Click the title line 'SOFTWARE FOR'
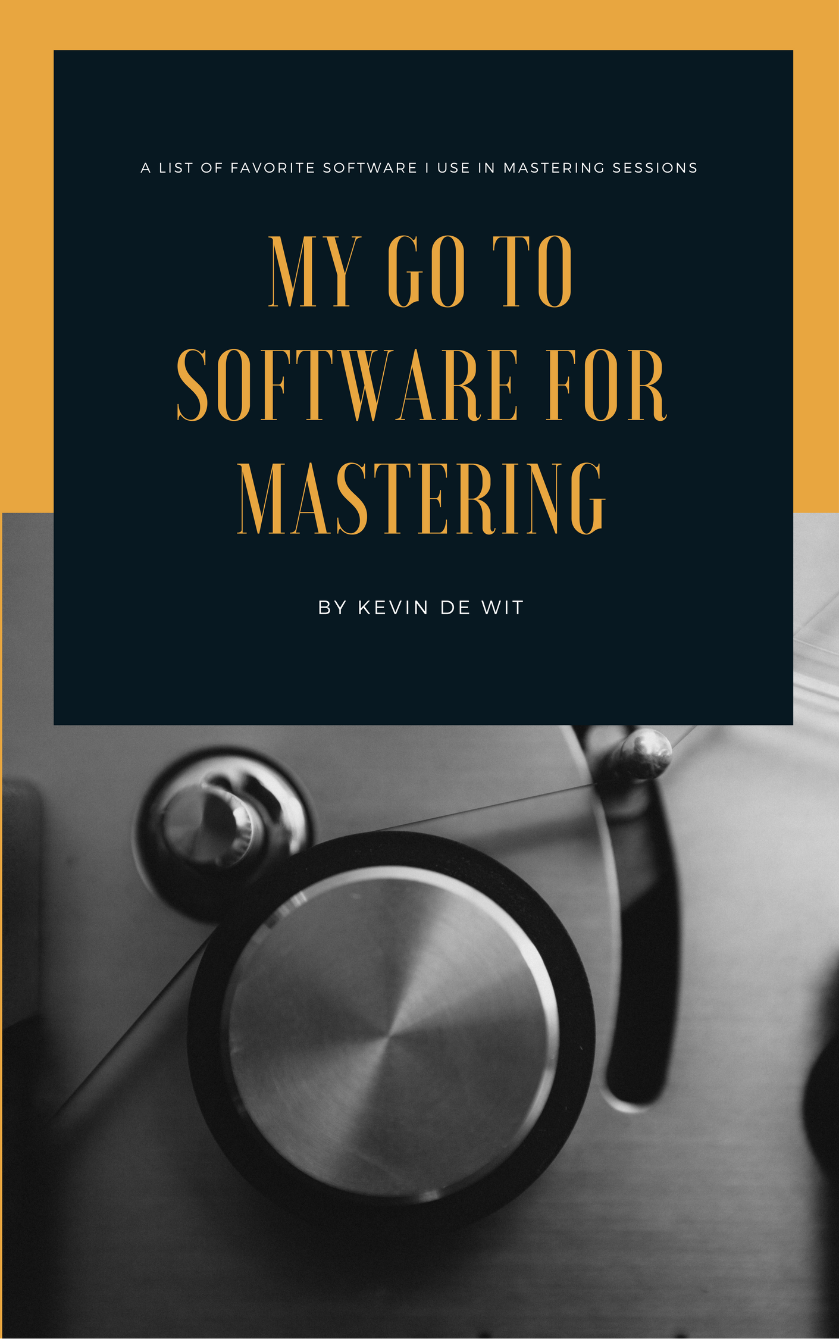 point(422,385)
